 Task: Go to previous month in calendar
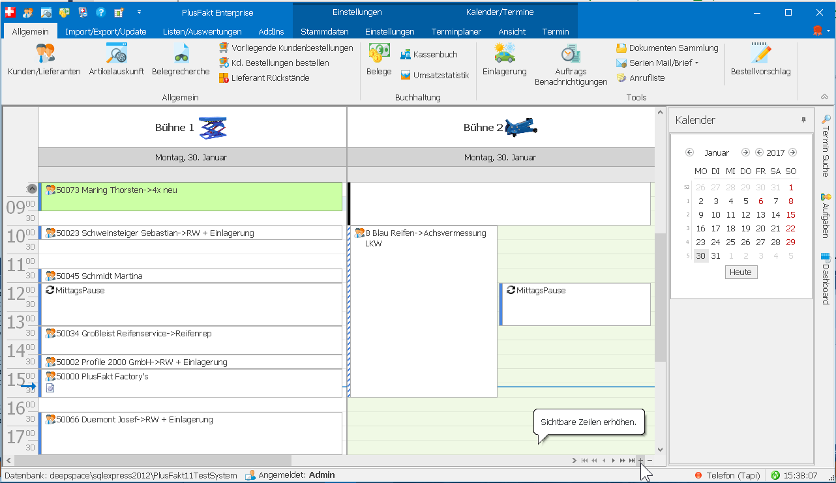pos(690,153)
